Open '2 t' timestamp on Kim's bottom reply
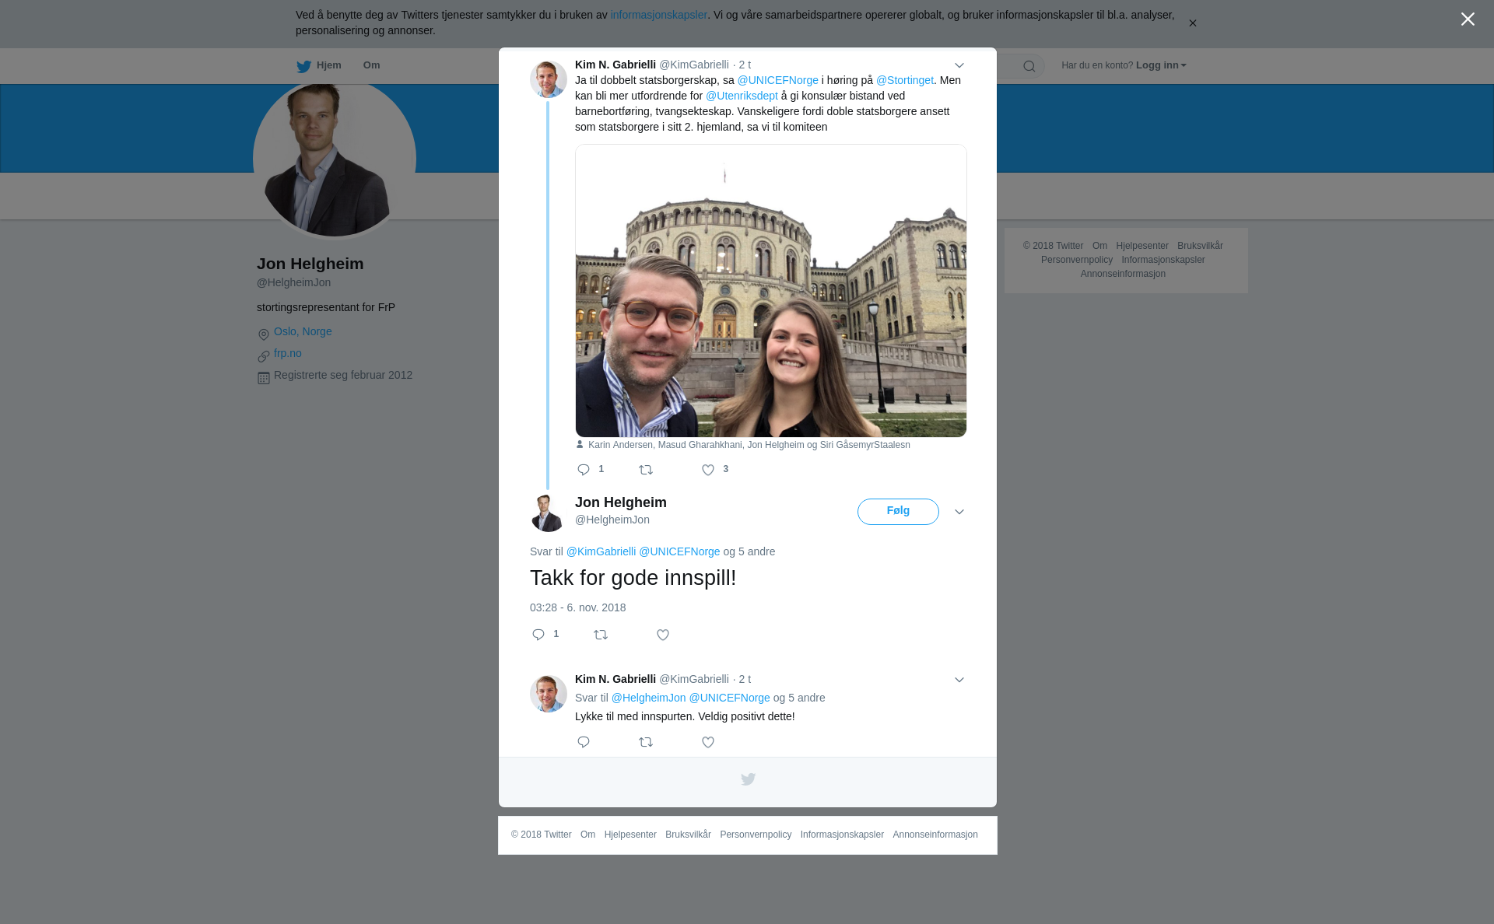The width and height of the screenshot is (1494, 924). pyautogui.click(x=745, y=679)
